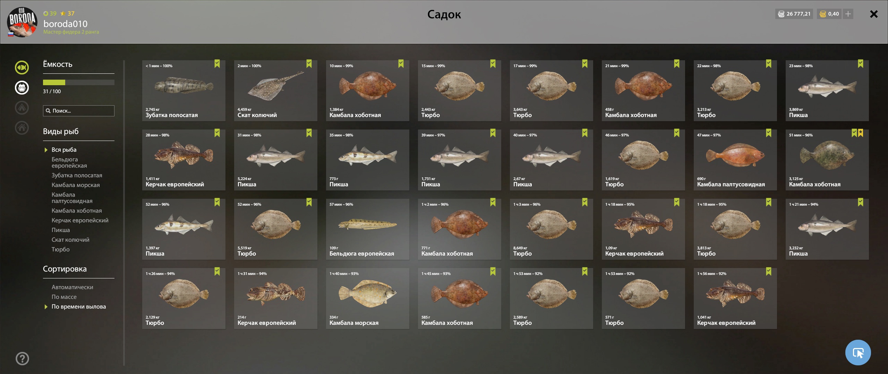
Task: Click the plus icon to add gold
Action: [848, 14]
